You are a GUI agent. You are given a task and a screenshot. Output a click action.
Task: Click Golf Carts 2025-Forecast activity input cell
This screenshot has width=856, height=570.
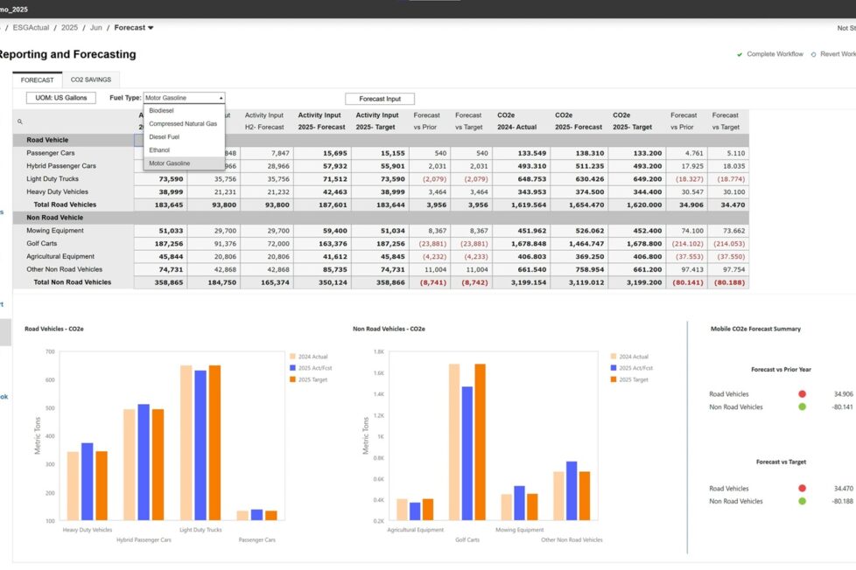coord(319,244)
